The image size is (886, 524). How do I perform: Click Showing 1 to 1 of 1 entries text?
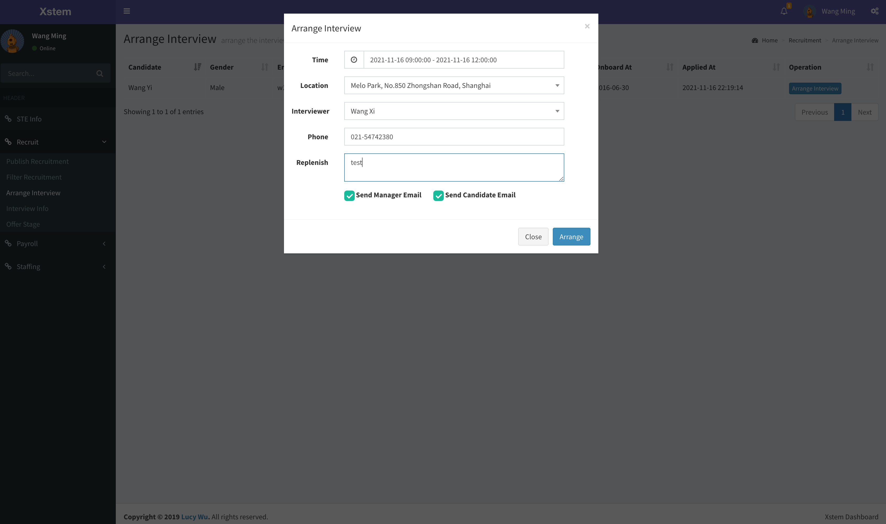(164, 112)
